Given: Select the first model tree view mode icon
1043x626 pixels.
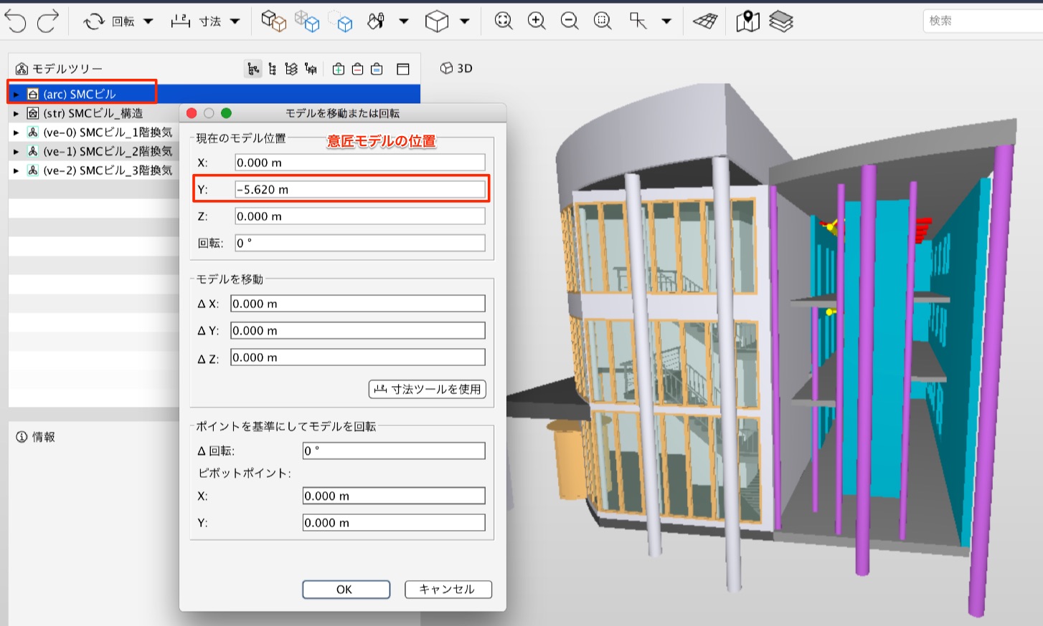Looking at the screenshot, I should (253, 69).
